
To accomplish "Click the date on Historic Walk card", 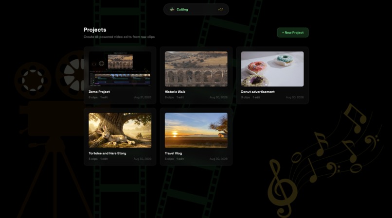I will click(x=218, y=97).
